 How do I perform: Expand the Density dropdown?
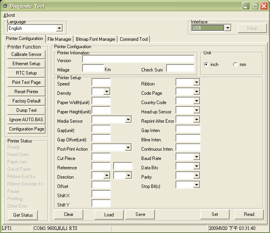click(x=107, y=92)
